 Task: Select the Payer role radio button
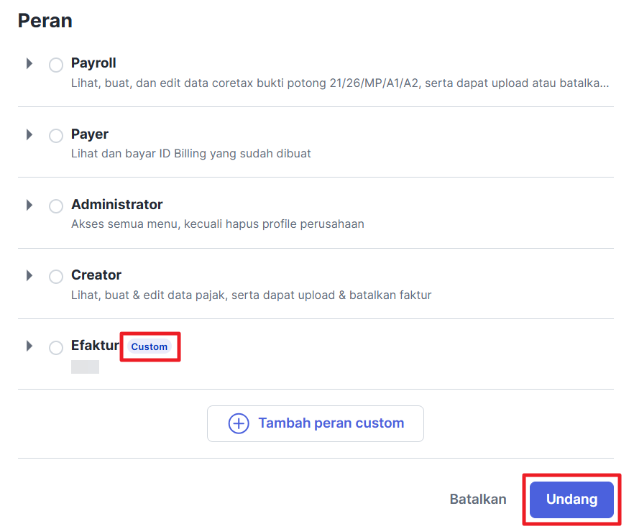(56, 136)
